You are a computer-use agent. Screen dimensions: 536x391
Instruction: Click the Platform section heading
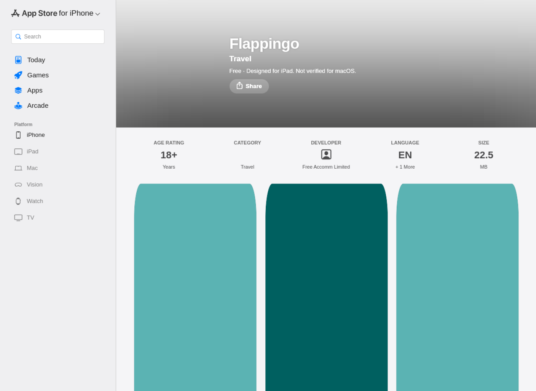23,125
